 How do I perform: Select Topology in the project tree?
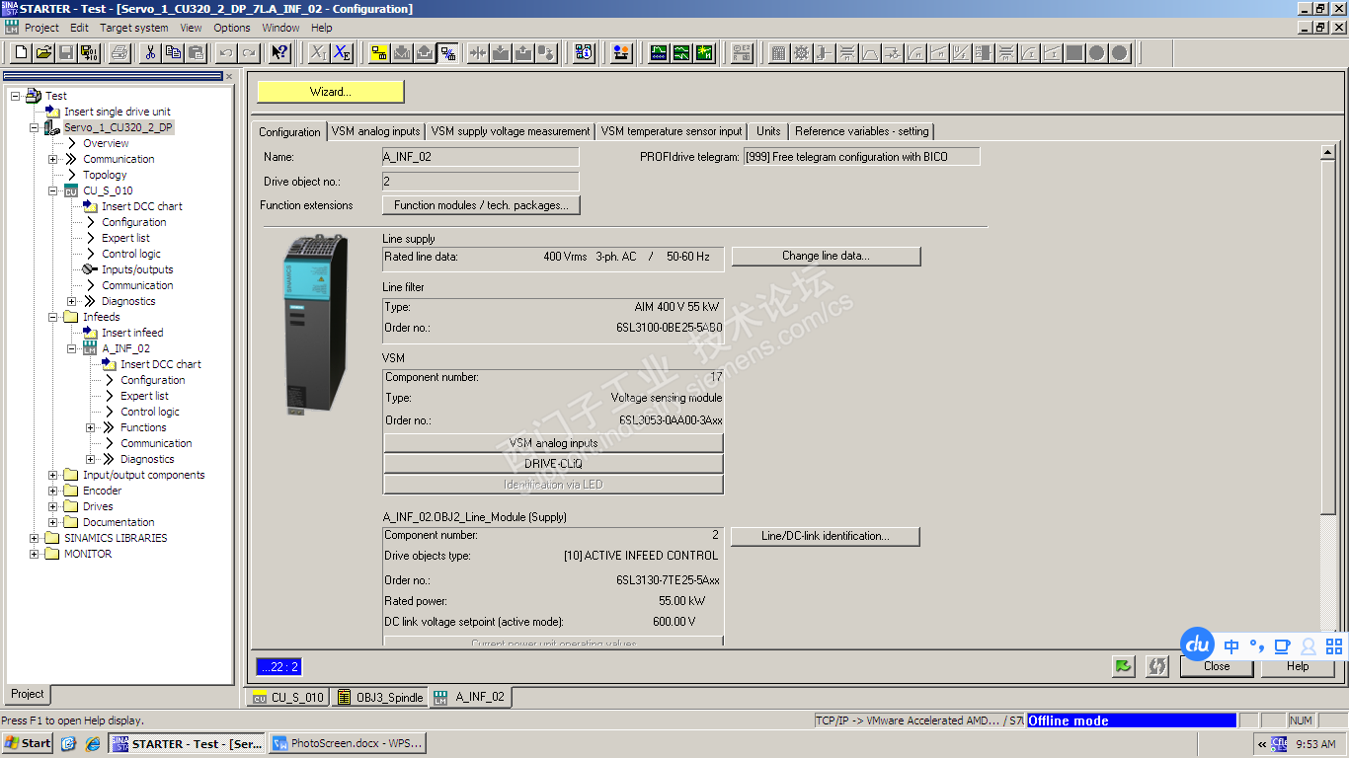click(x=105, y=175)
